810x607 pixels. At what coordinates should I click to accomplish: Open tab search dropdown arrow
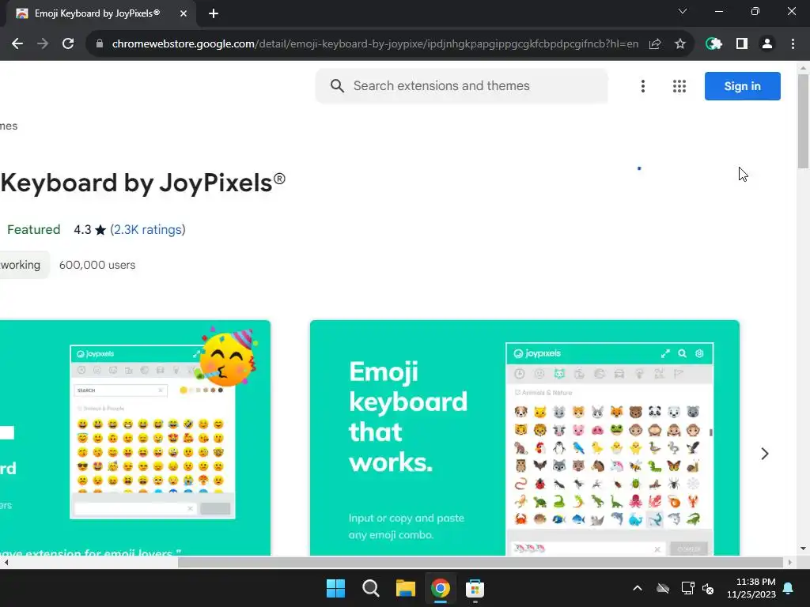[x=683, y=11]
